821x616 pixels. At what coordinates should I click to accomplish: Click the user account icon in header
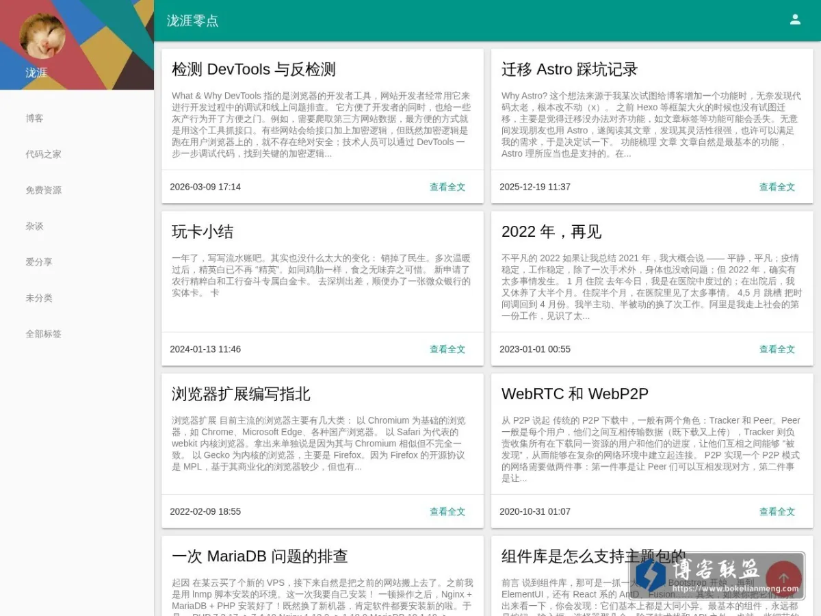(795, 20)
